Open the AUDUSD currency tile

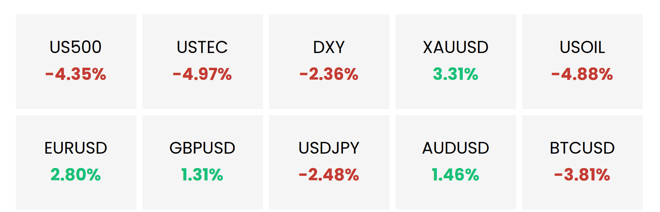tap(456, 162)
